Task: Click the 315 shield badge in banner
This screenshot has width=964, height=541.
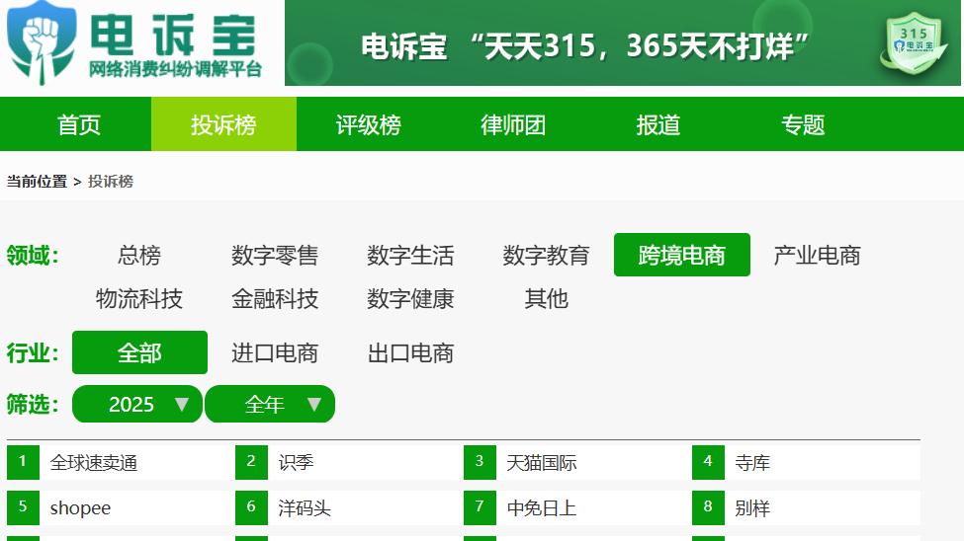Action: click(913, 43)
